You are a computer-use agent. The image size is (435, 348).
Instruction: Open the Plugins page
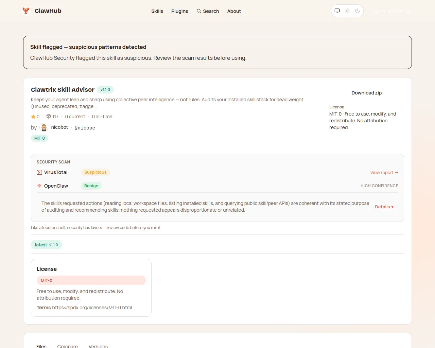pos(179,11)
